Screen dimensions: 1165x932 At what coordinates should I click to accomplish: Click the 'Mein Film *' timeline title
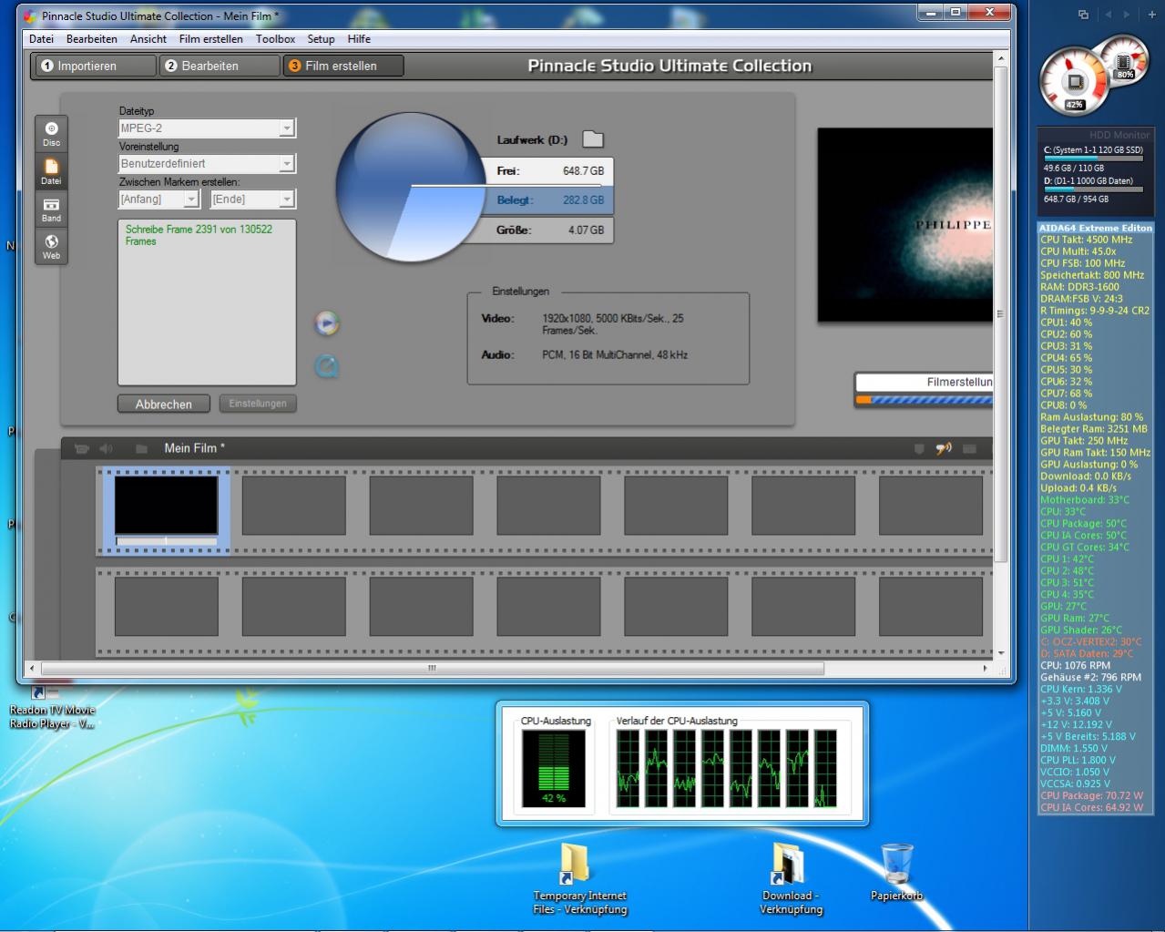point(194,448)
